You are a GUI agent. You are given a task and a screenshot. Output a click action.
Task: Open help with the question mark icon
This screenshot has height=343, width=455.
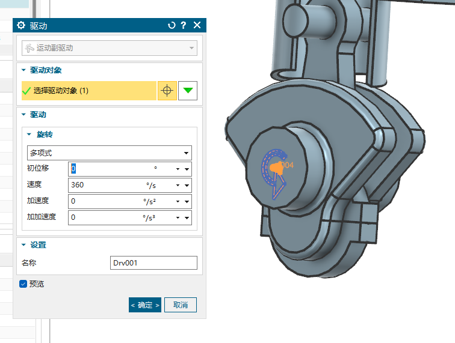pyautogui.click(x=184, y=25)
